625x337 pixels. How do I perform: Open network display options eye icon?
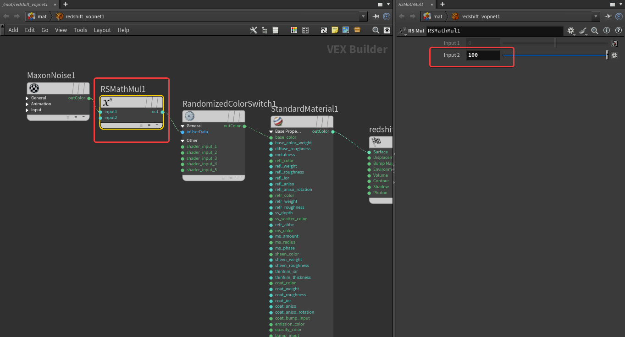coord(387,30)
